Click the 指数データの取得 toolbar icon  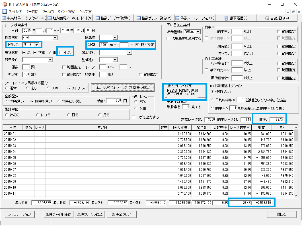98,18
